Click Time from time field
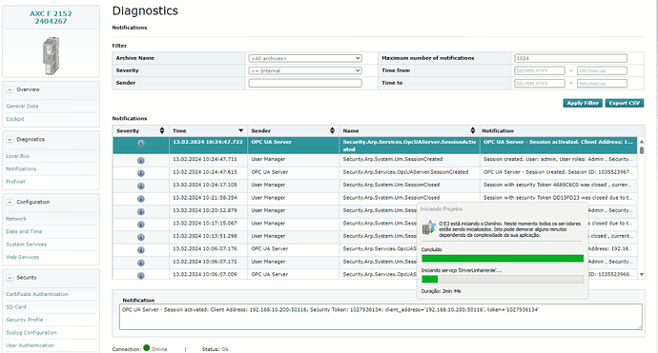The image size is (658, 353). coord(602,70)
